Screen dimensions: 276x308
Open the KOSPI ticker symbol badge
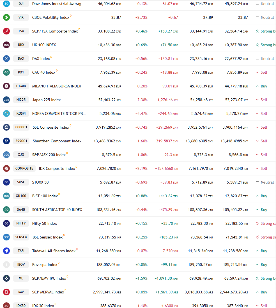(21, 114)
